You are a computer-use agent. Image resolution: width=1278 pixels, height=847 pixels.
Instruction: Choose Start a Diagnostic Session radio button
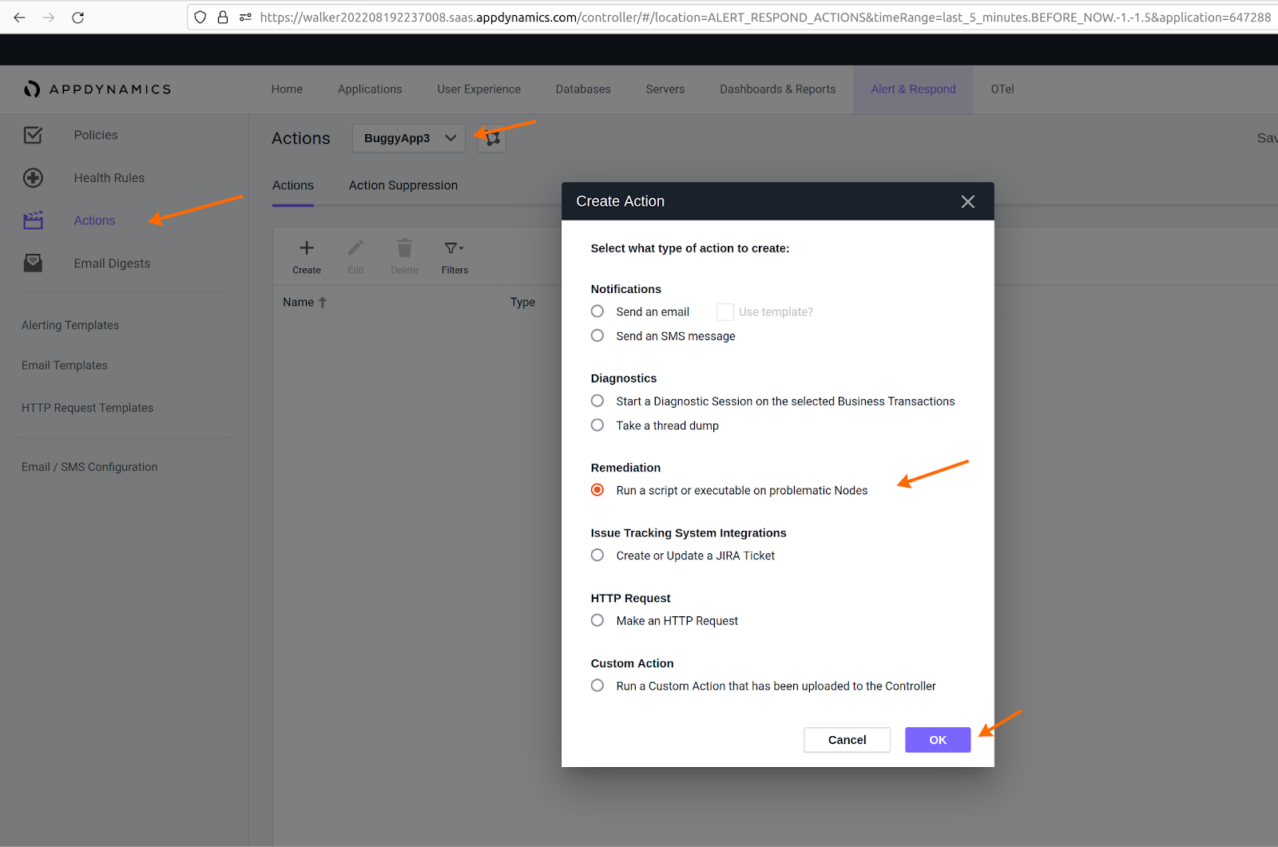coord(597,401)
